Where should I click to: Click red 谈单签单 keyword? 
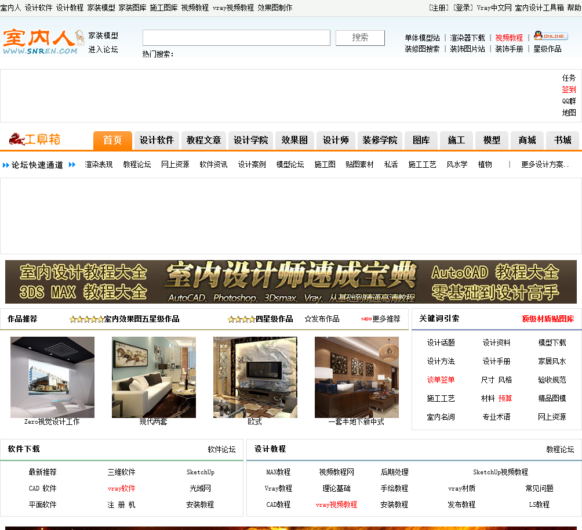pos(441,380)
